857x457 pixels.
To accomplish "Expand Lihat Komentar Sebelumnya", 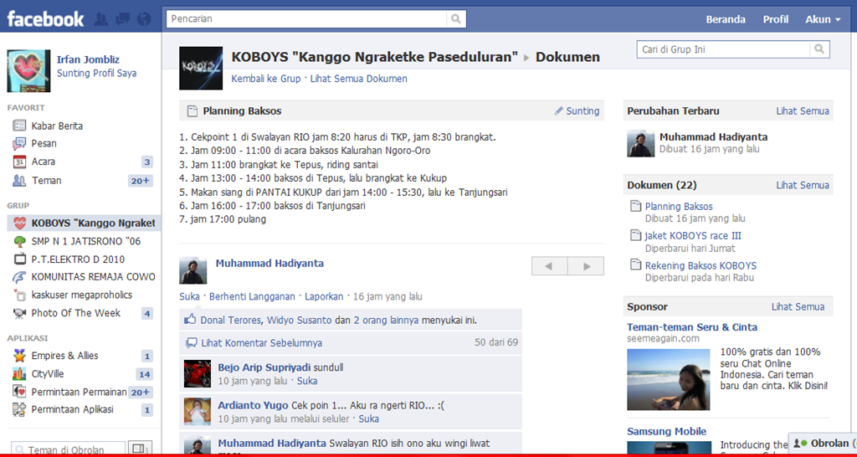I will click(259, 342).
